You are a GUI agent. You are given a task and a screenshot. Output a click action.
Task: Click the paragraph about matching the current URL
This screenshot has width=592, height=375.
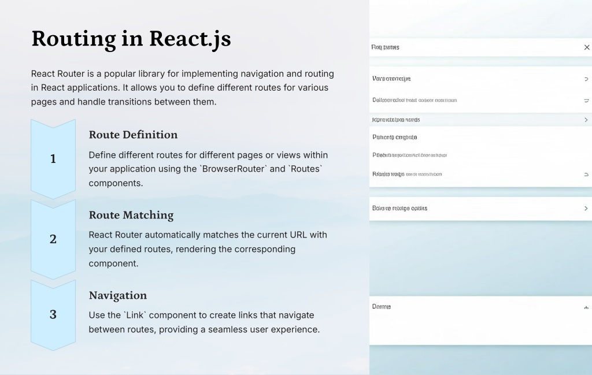pos(208,249)
